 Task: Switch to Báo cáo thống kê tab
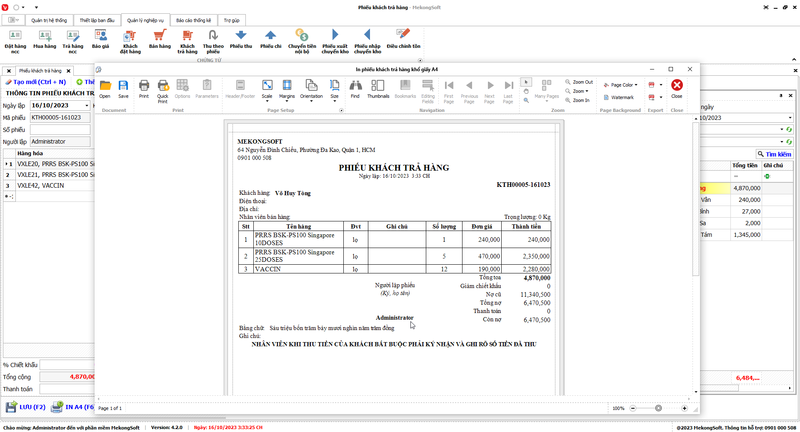pyautogui.click(x=193, y=20)
